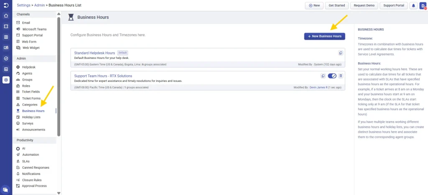Open Web Form settings in sidebar
The height and width of the screenshot is (195, 428).
[x=29, y=42]
